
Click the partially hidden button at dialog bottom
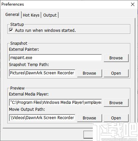tap(88, 135)
